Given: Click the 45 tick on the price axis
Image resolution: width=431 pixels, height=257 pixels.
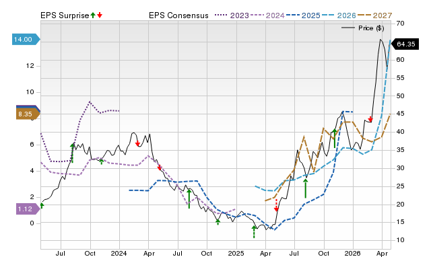Looking at the screenshot, I should point(400,114).
